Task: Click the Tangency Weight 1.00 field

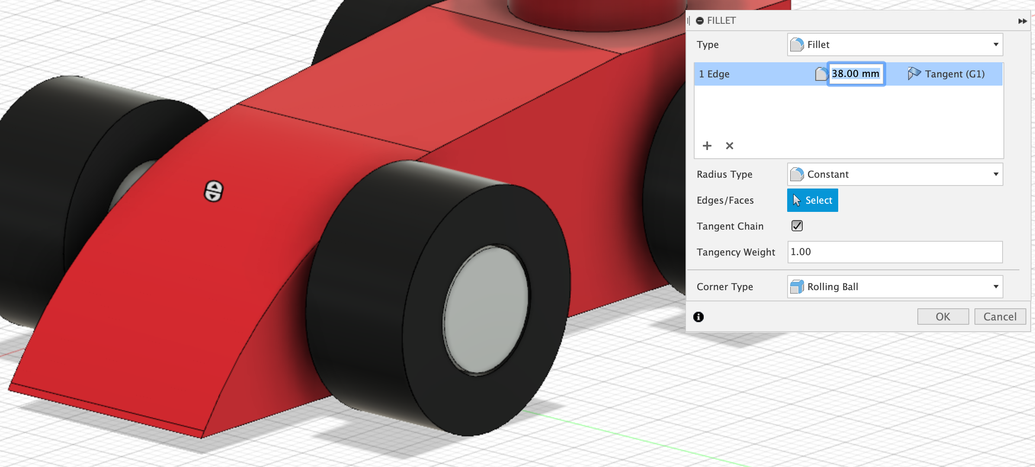Action: (x=894, y=252)
